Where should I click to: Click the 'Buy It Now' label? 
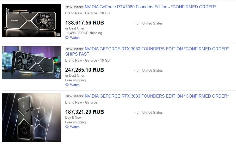(x=73, y=118)
